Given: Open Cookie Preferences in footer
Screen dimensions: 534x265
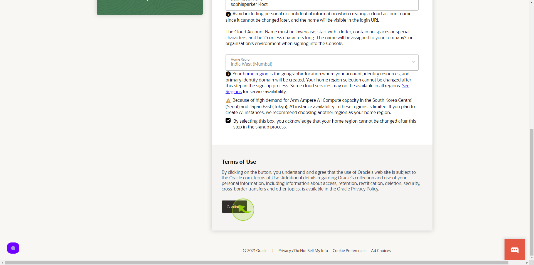Looking at the screenshot, I should point(349,251).
